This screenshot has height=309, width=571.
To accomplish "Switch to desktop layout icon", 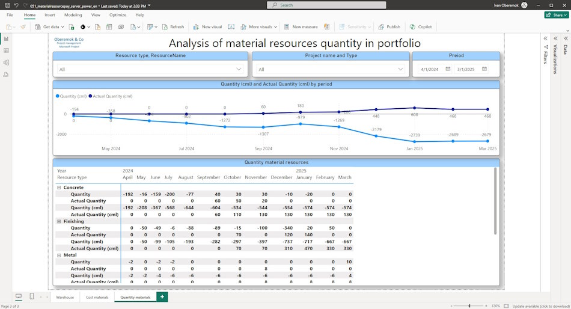I will coord(19,296).
